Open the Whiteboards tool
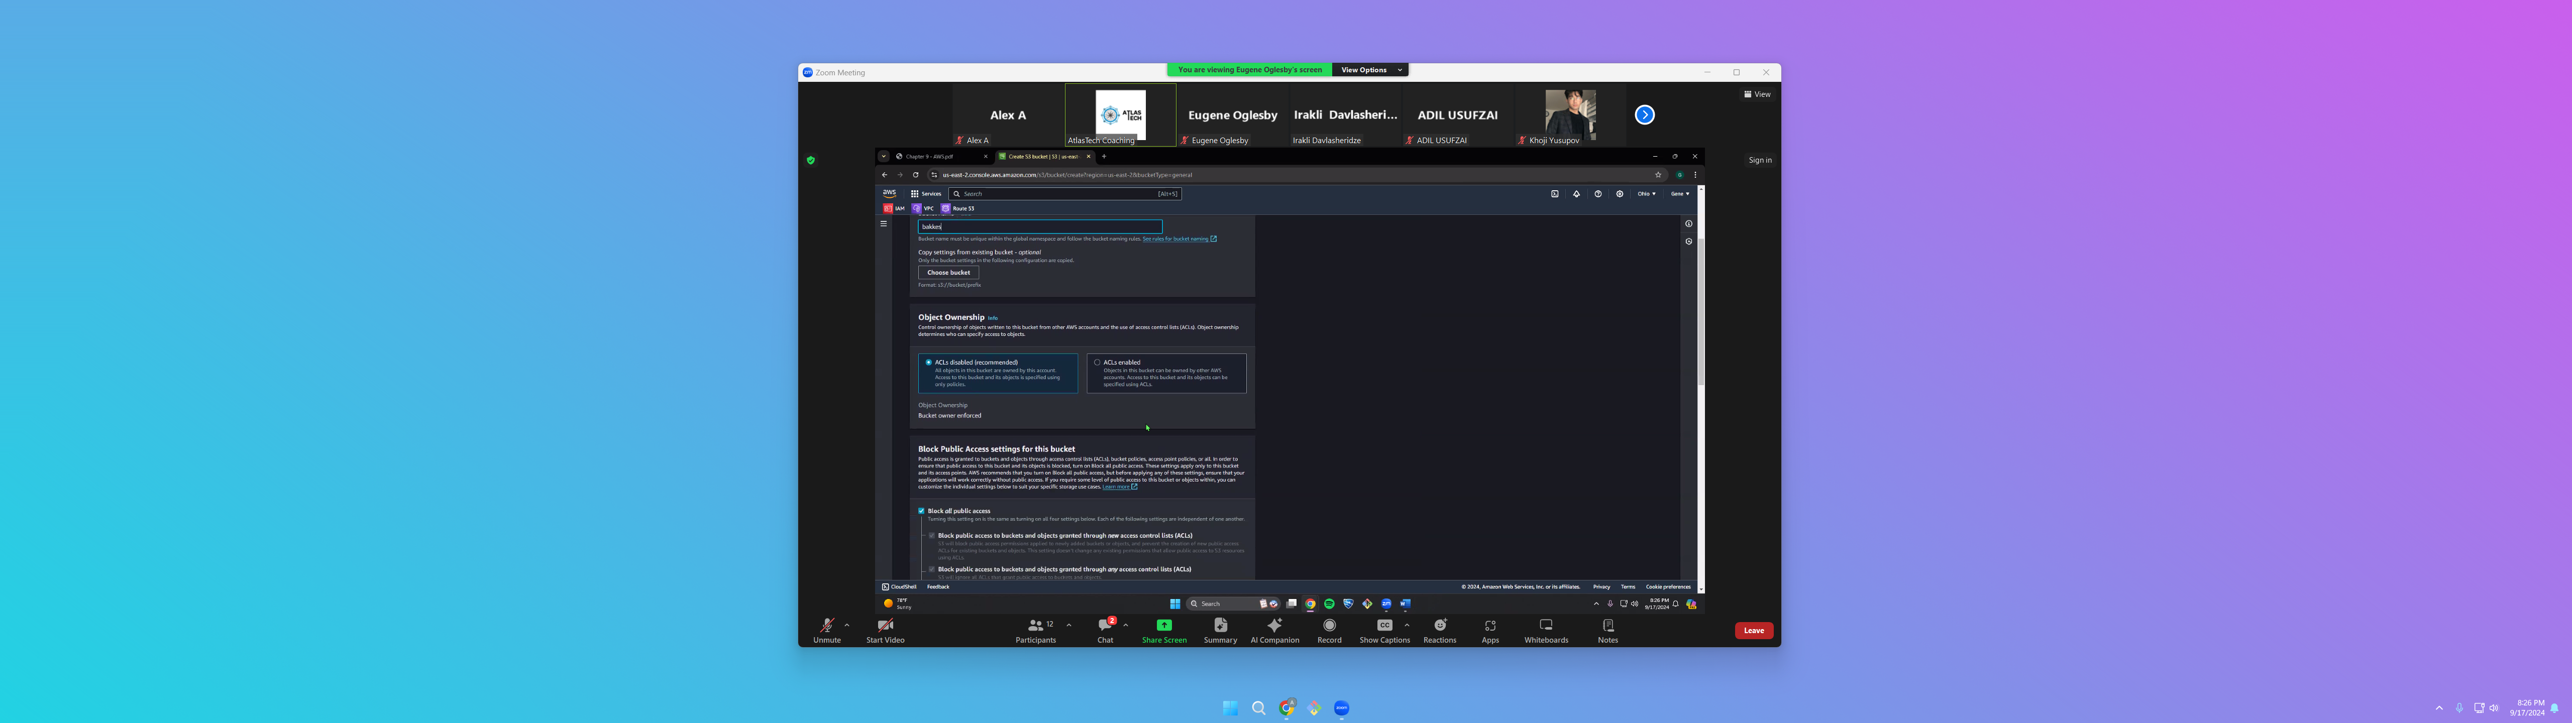The width and height of the screenshot is (2572, 723). pyautogui.click(x=1546, y=625)
